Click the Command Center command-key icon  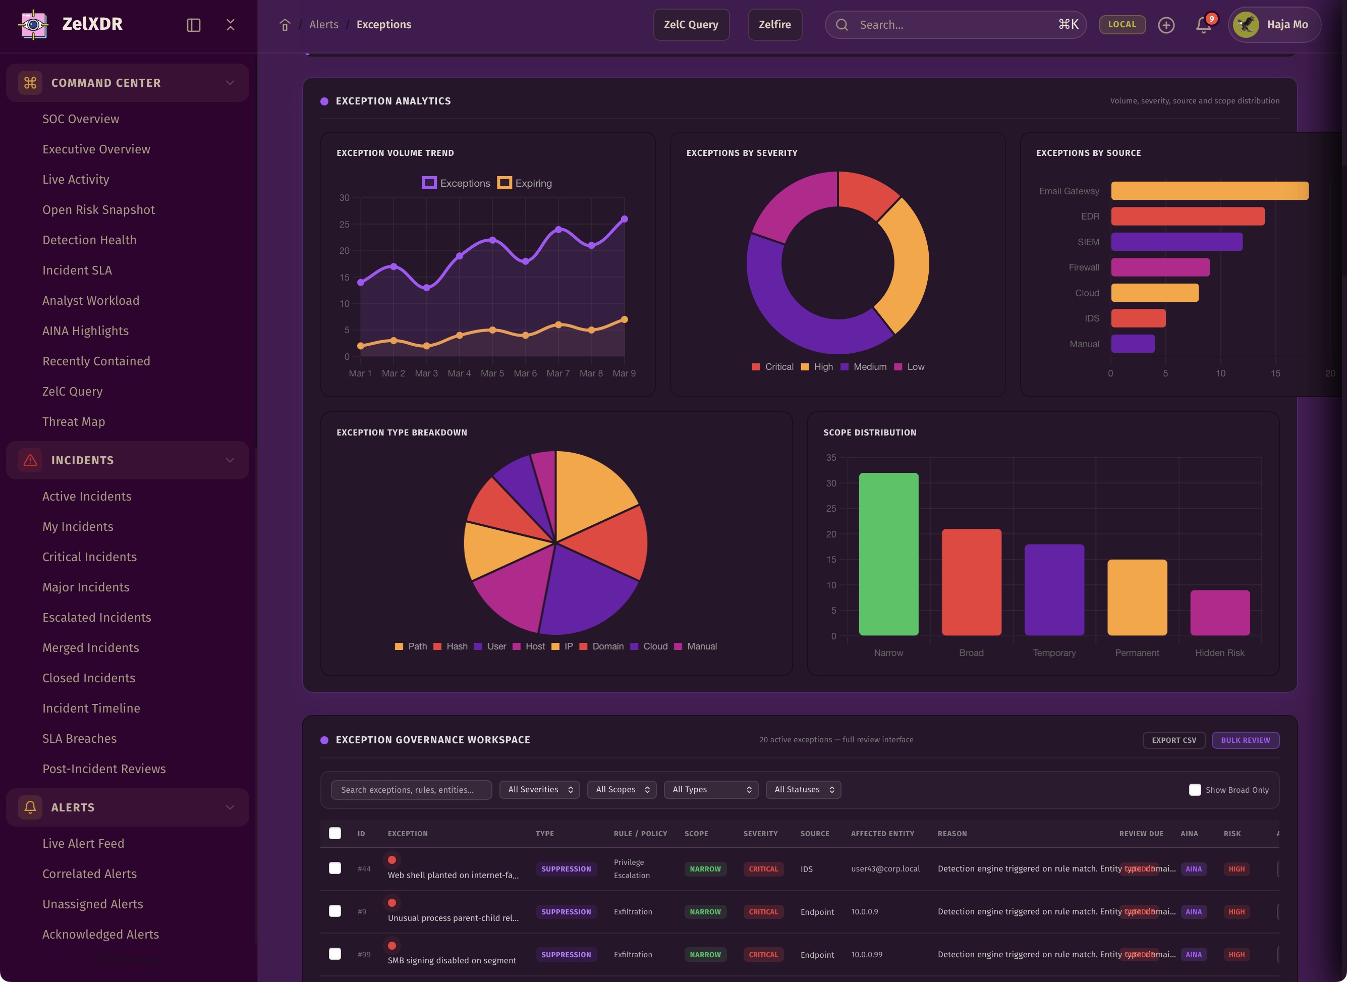point(30,83)
